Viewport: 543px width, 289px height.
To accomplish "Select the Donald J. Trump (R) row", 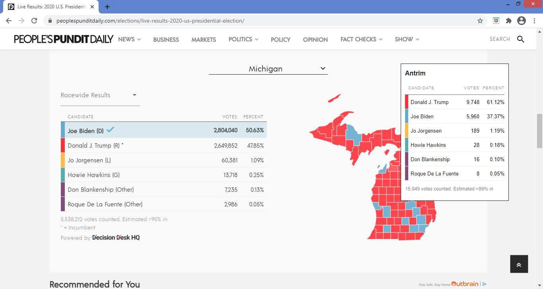I will pyautogui.click(x=164, y=145).
